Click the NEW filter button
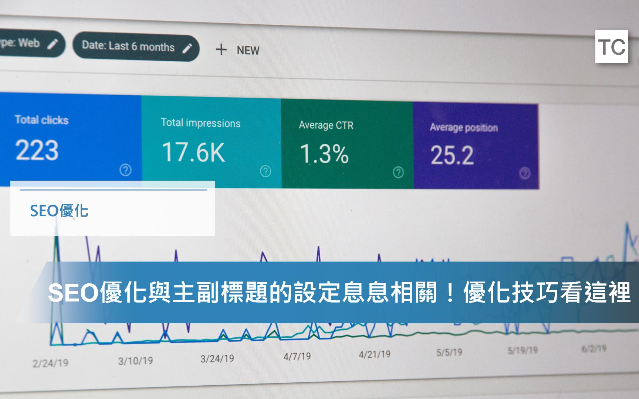Screen dimensions: 639x399 pos(237,50)
